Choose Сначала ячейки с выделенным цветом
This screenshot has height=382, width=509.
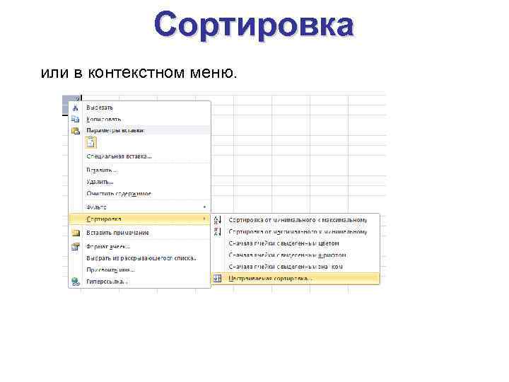283,243
